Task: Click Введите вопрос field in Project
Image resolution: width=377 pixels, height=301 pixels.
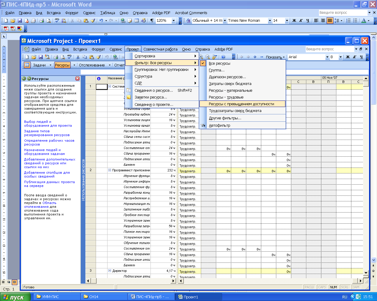Action: (x=330, y=49)
